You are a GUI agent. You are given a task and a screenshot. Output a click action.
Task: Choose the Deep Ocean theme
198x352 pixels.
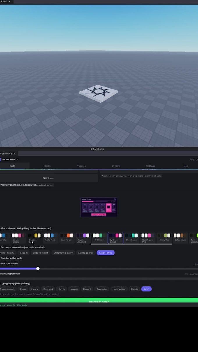pyautogui.click(x=132, y=238)
